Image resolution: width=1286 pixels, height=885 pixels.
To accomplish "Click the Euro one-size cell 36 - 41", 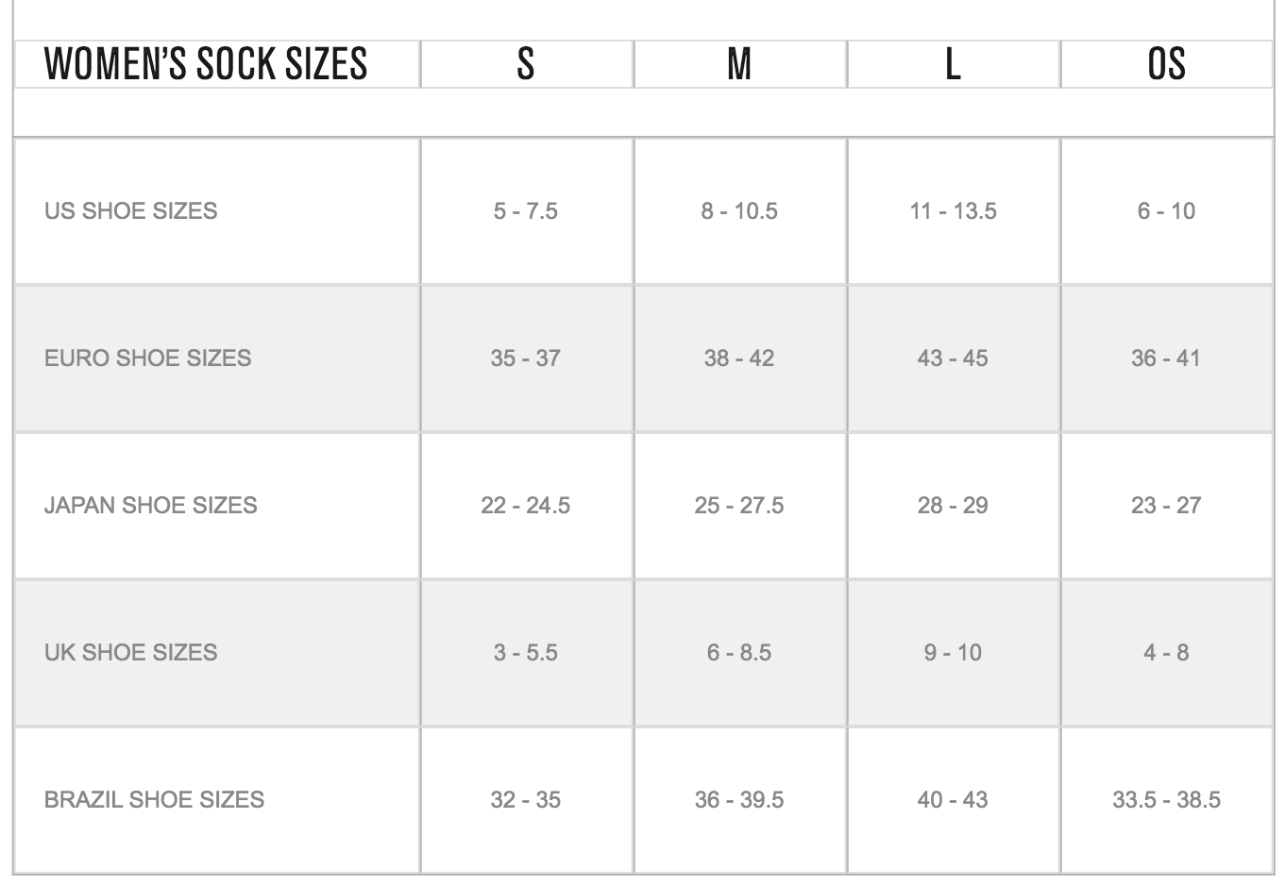I will point(1166,358).
